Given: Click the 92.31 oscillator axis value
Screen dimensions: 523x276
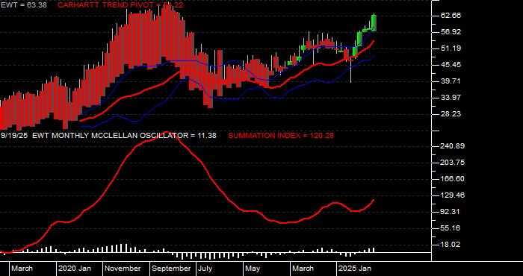Looking at the screenshot, I should (x=451, y=211).
